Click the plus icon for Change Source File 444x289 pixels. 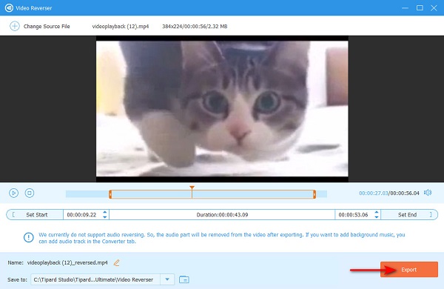click(15, 26)
